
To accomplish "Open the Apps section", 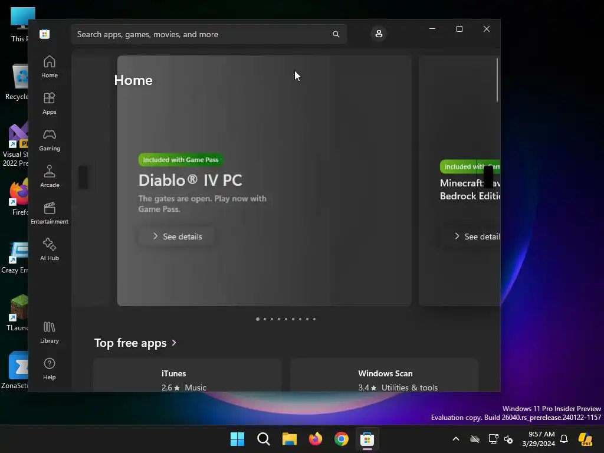I will pos(50,104).
